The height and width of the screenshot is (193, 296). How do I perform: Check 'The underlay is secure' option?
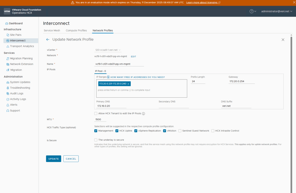tap(96, 140)
